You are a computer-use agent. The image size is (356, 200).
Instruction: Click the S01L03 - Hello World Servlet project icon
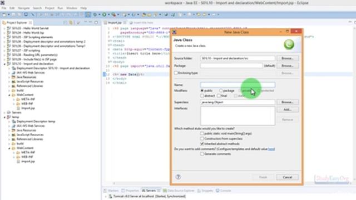9,28
